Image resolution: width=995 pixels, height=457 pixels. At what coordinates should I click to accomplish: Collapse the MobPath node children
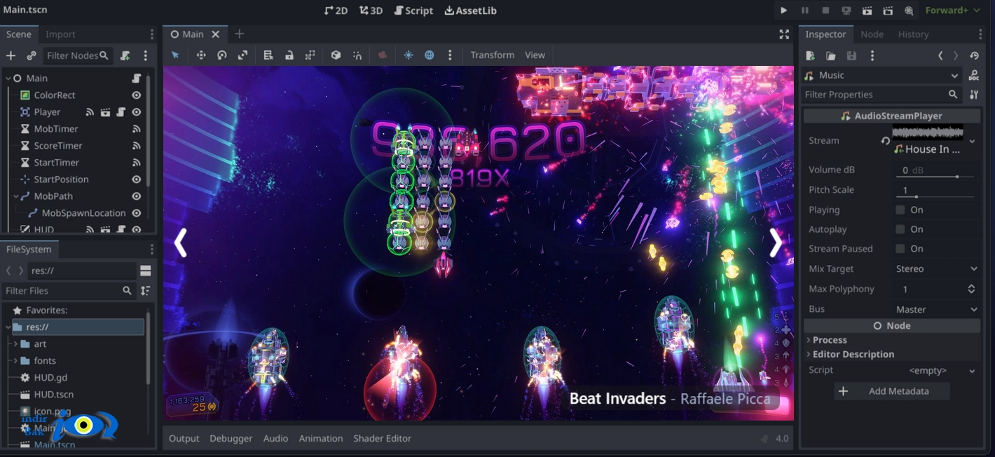pos(16,196)
